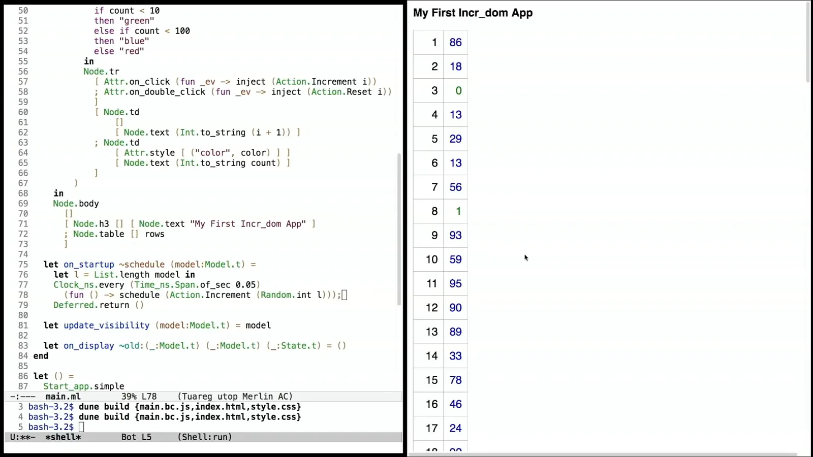813x457 pixels.
Task: Place cursor at shell prompt line 5
Action: pos(81,427)
